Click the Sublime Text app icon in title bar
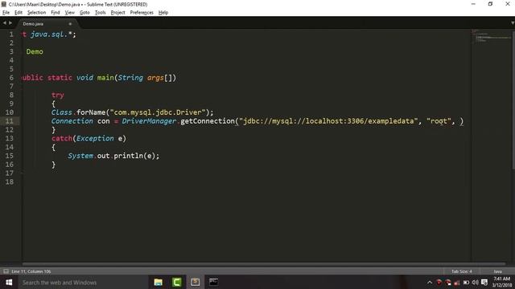The height and width of the screenshot is (289, 515). pos(4,4)
